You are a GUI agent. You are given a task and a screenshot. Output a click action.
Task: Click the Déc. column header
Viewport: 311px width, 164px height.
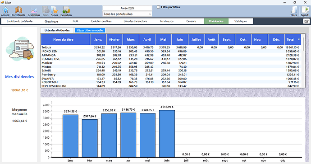[x=276, y=39]
